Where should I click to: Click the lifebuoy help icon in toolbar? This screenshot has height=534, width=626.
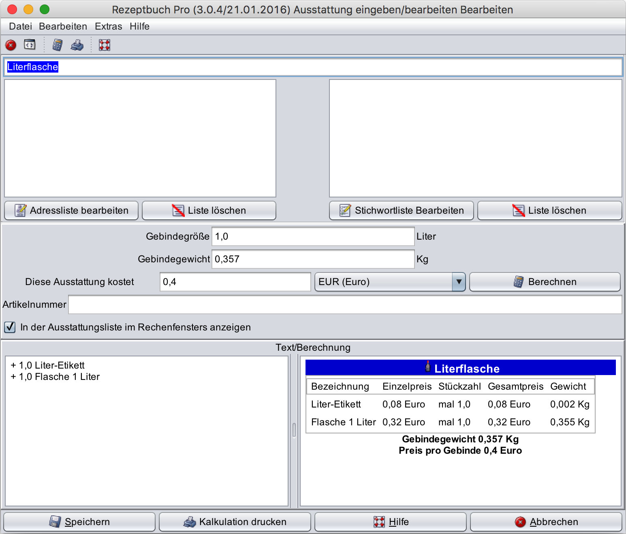pyautogui.click(x=105, y=45)
